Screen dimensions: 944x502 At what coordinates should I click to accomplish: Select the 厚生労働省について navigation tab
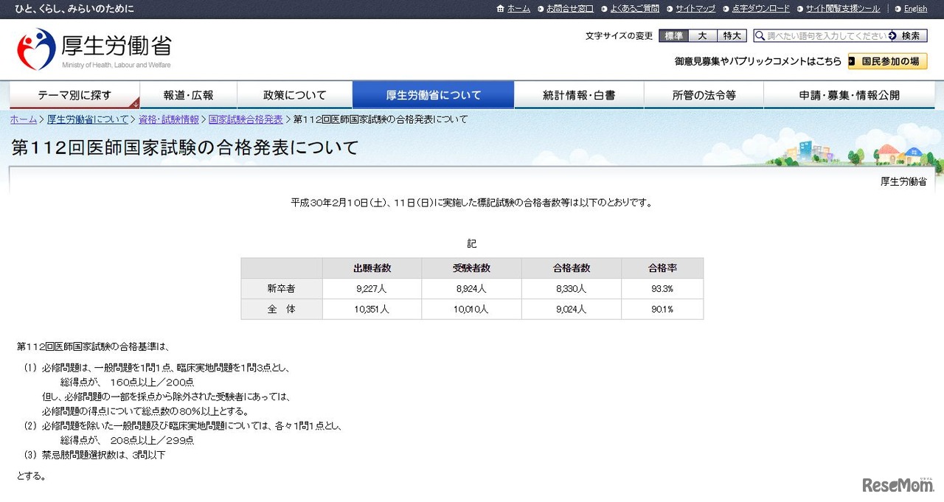coord(433,94)
